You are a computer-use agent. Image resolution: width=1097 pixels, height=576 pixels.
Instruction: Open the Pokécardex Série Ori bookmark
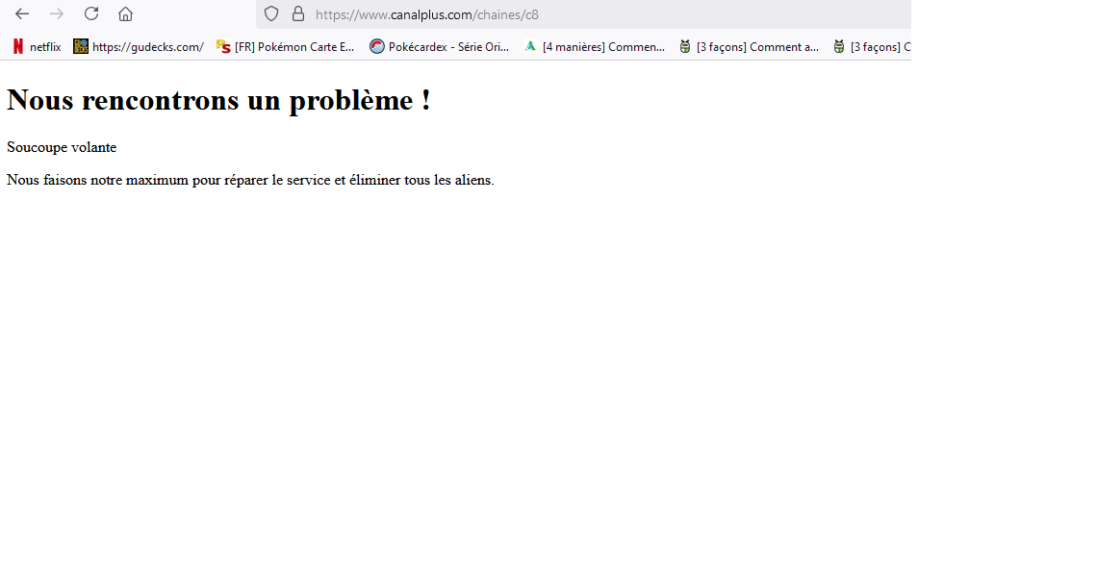[x=440, y=47]
